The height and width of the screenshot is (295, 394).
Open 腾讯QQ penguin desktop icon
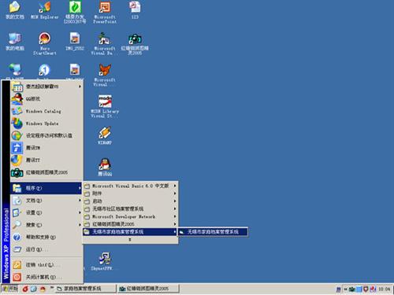point(105,168)
